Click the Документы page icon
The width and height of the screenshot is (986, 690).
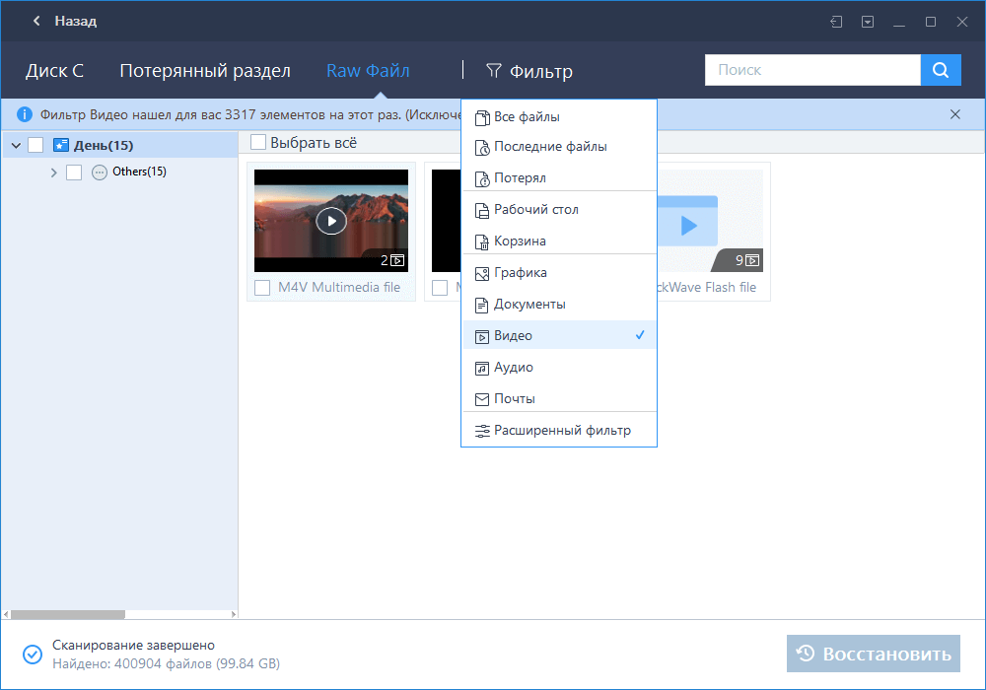[x=482, y=306]
